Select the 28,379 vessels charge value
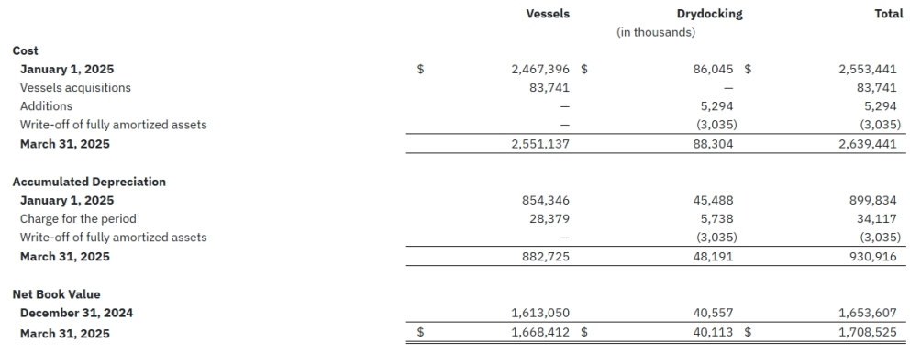The image size is (910, 354). (549, 219)
